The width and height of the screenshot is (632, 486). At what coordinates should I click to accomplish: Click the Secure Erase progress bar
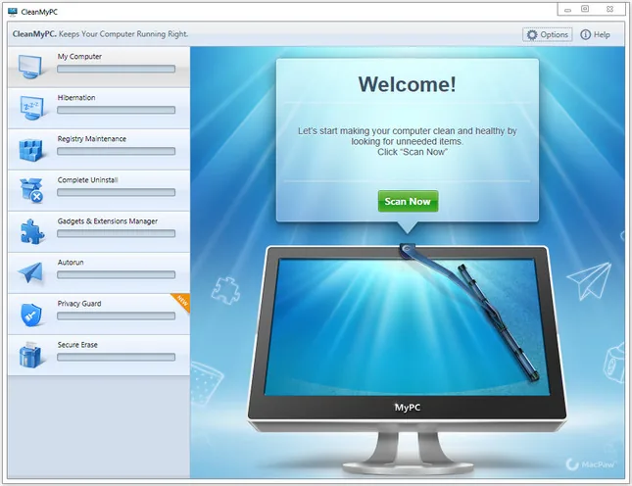tap(116, 357)
